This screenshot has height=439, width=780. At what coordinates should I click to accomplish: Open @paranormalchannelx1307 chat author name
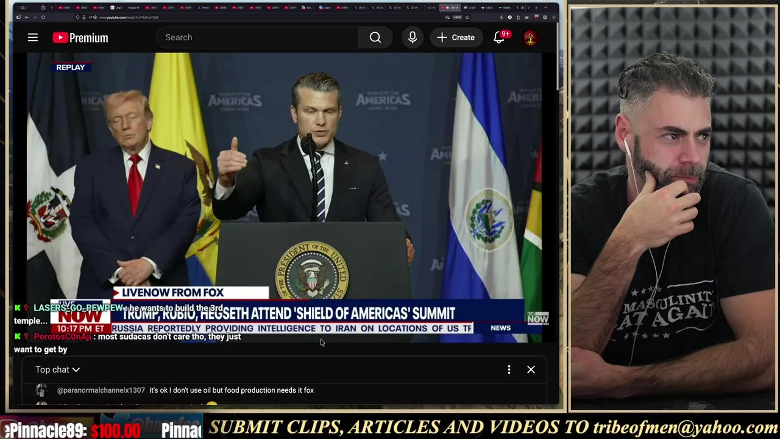101,390
